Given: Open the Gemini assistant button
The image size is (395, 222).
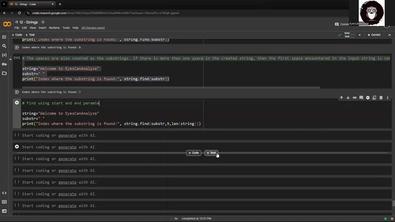Looking at the screenshot, I should [374, 35].
